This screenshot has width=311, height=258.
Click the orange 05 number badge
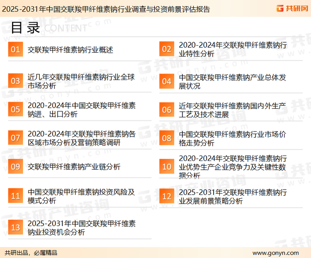click(x=15, y=109)
